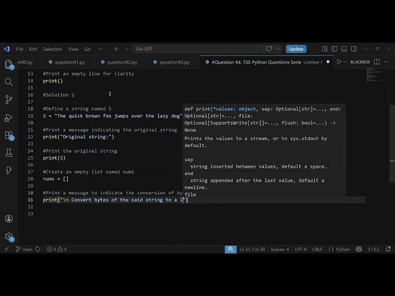Go forward with the right arrow
This screenshot has height=296, width=395.
click(126, 49)
